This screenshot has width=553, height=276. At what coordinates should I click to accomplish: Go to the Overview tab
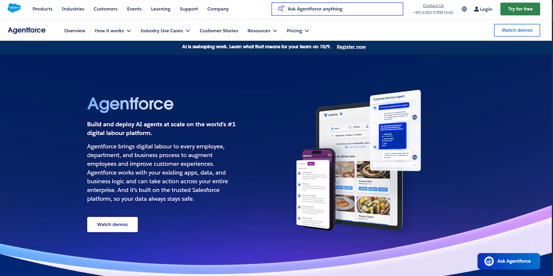point(75,31)
